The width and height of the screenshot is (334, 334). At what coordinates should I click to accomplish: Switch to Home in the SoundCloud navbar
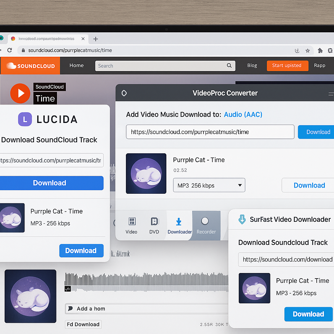76,66
